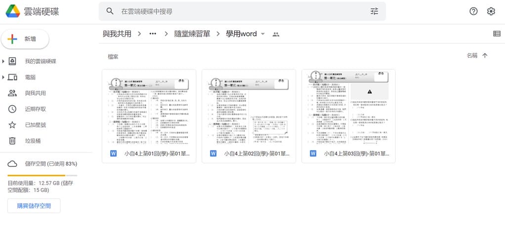Screen dimensions: 505x235
Task: Click the search magnifier icon
Action: (x=110, y=11)
